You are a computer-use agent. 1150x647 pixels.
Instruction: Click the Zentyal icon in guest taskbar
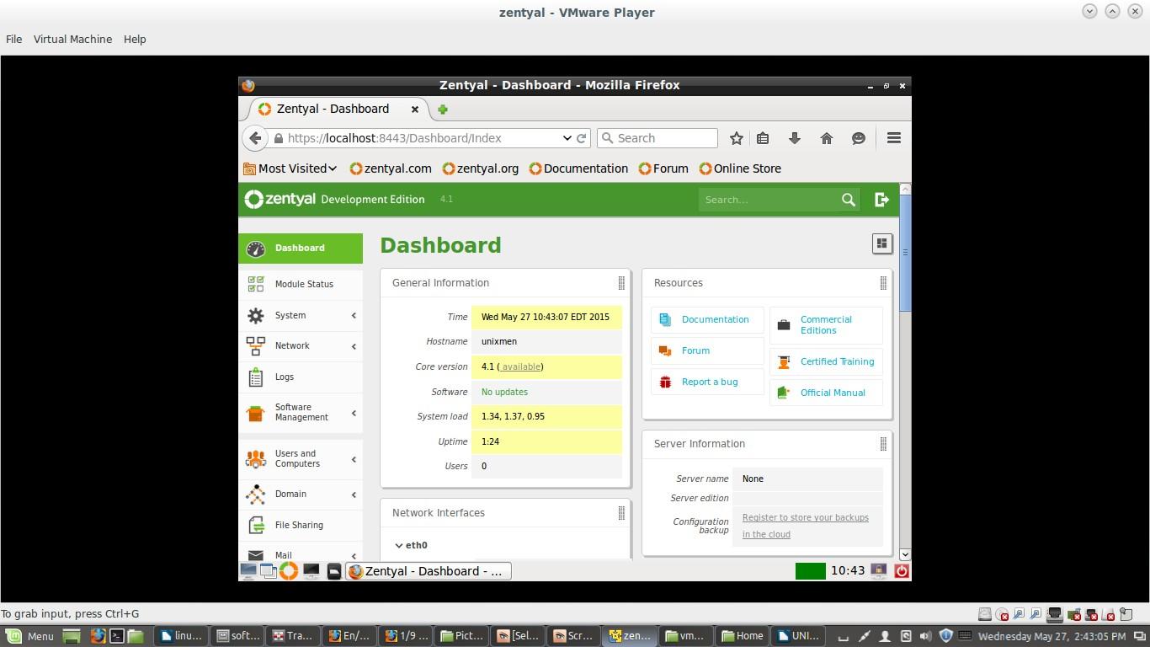coord(289,571)
